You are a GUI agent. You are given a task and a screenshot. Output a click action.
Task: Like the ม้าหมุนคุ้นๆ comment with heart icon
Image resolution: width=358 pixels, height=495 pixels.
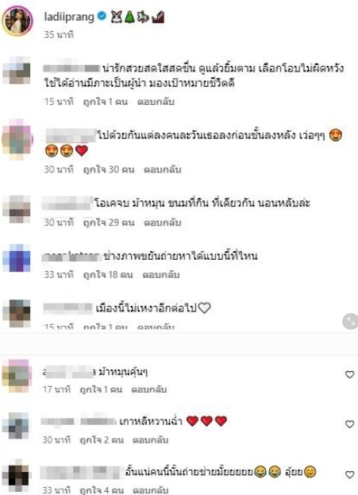(349, 374)
